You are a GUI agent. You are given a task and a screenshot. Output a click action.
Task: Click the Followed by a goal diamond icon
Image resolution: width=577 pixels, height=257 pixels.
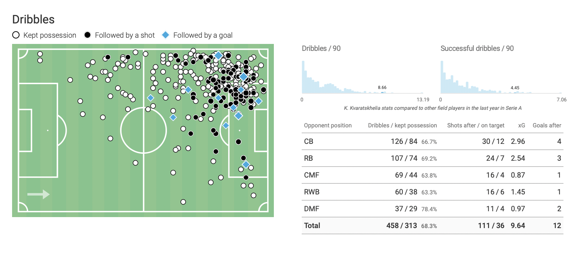[x=165, y=35]
